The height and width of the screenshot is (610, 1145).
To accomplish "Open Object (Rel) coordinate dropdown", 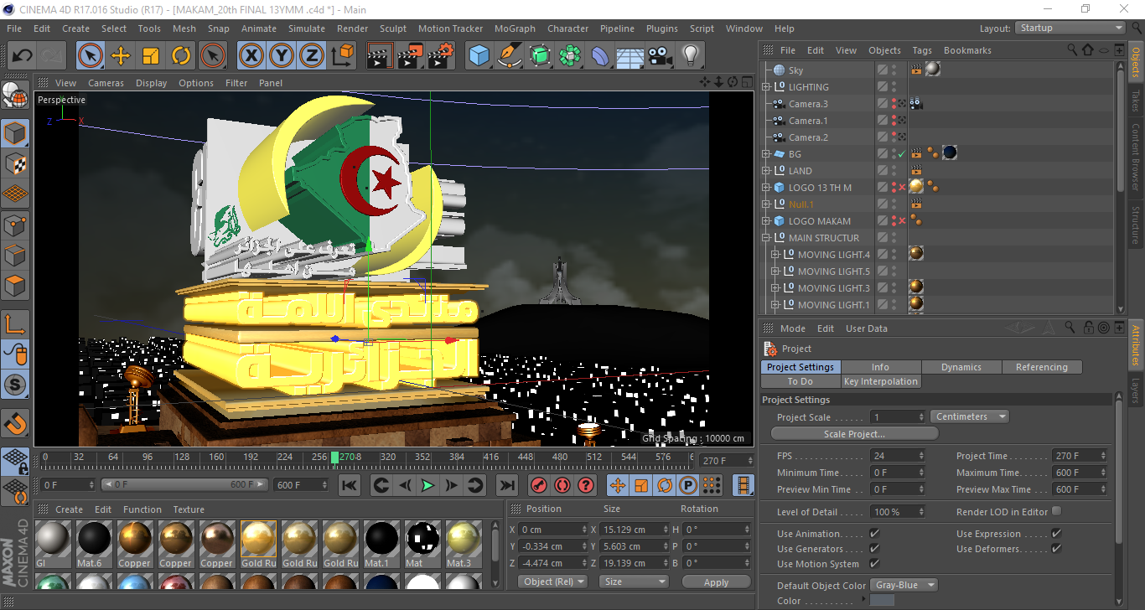I will pyautogui.click(x=552, y=582).
